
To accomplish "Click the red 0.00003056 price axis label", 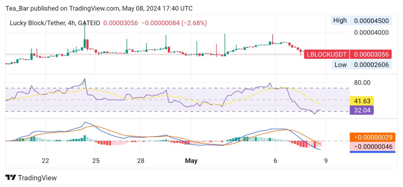I will pyautogui.click(x=371, y=54).
